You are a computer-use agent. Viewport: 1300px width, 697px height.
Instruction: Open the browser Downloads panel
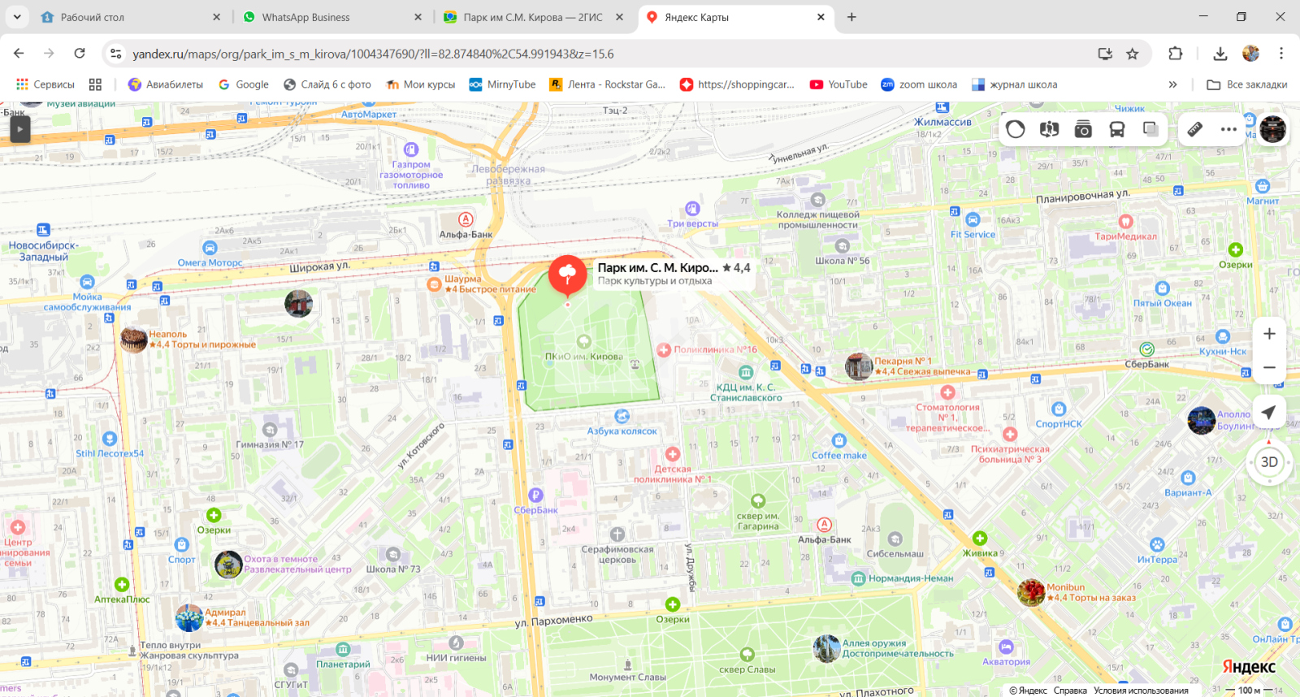coord(1220,54)
